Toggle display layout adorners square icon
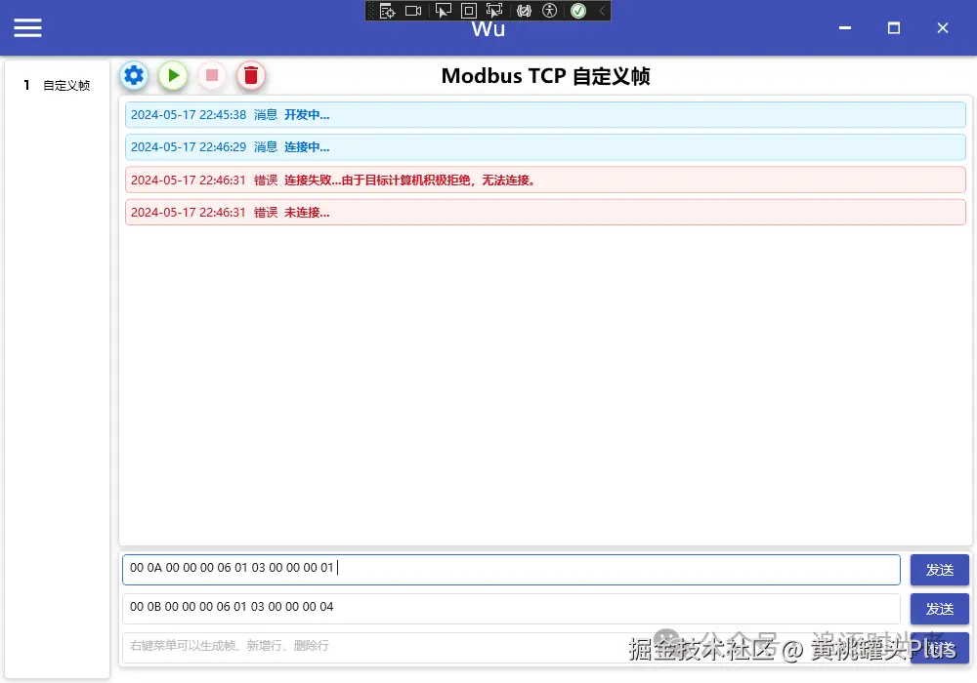977x683 pixels. coord(469,11)
